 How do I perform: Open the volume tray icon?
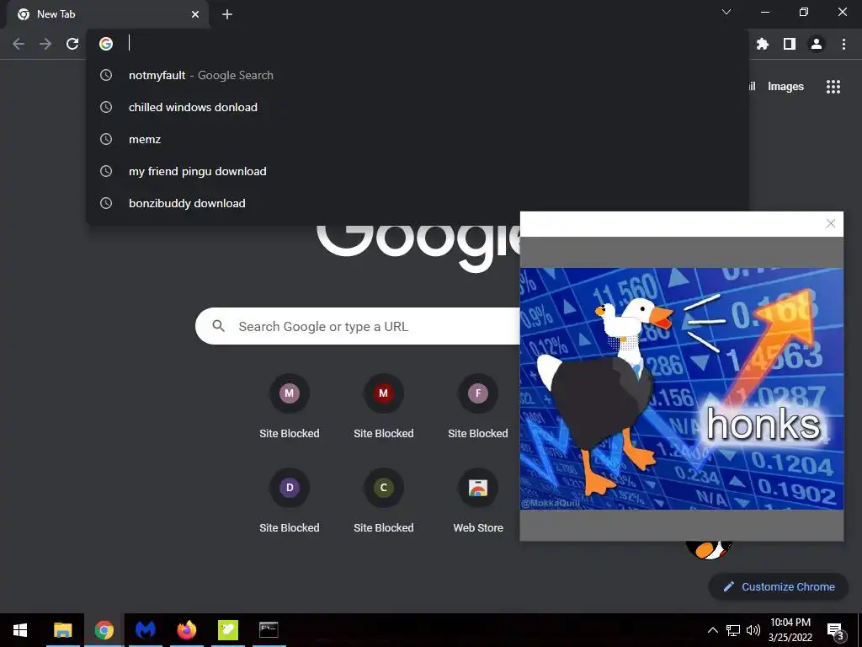(x=753, y=630)
